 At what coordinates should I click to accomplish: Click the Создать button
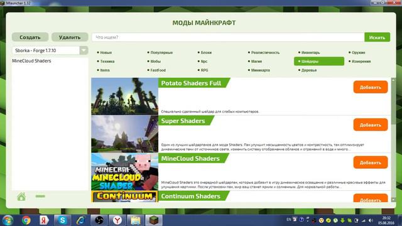pyautogui.click(x=30, y=37)
